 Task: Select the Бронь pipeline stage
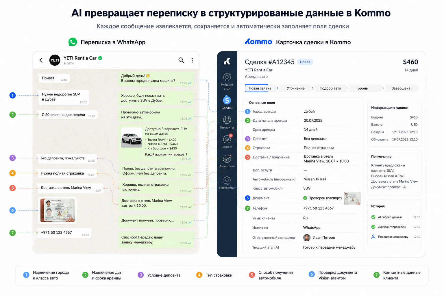point(362,88)
